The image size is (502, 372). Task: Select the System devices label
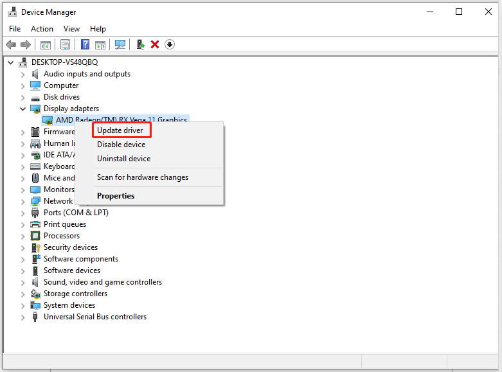69,305
